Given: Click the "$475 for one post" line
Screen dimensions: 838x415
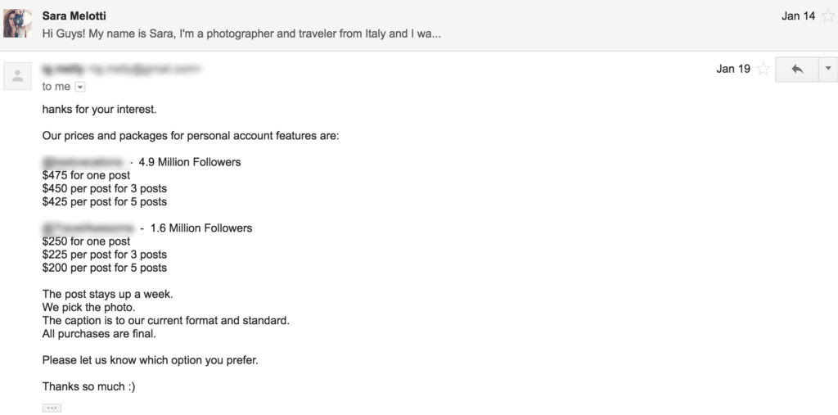Looking at the screenshot, I should tap(86, 175).
